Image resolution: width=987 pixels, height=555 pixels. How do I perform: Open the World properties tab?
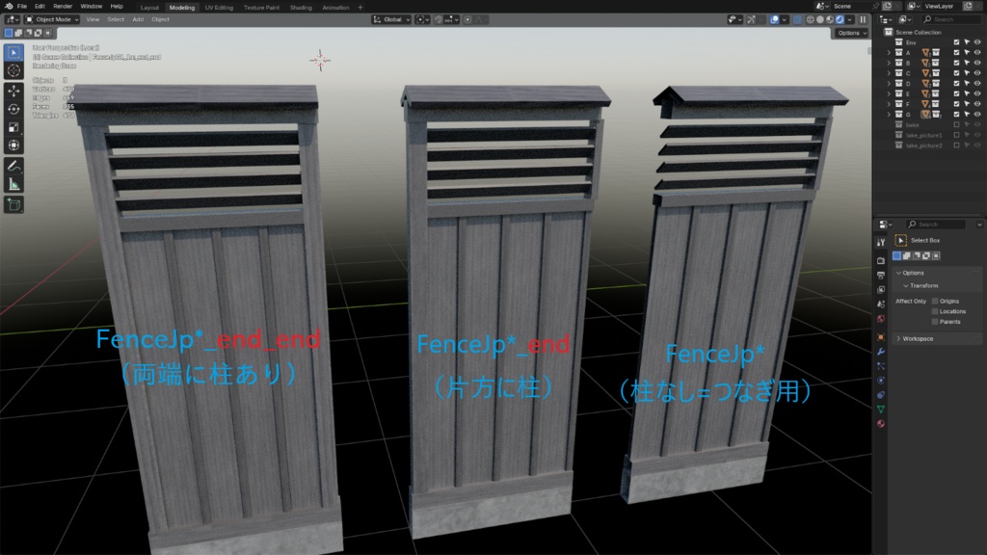[881, 318]
